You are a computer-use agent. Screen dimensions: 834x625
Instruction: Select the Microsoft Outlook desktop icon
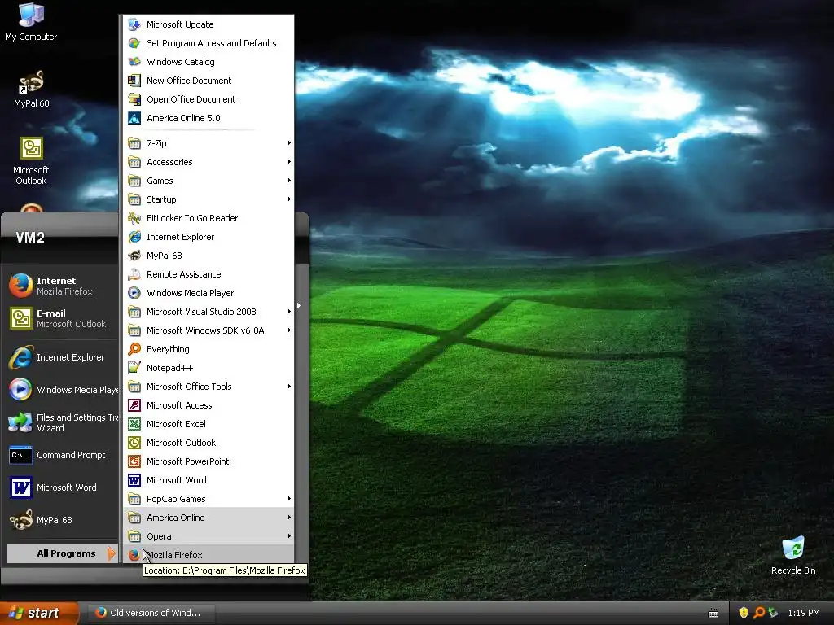click(31, 160)
